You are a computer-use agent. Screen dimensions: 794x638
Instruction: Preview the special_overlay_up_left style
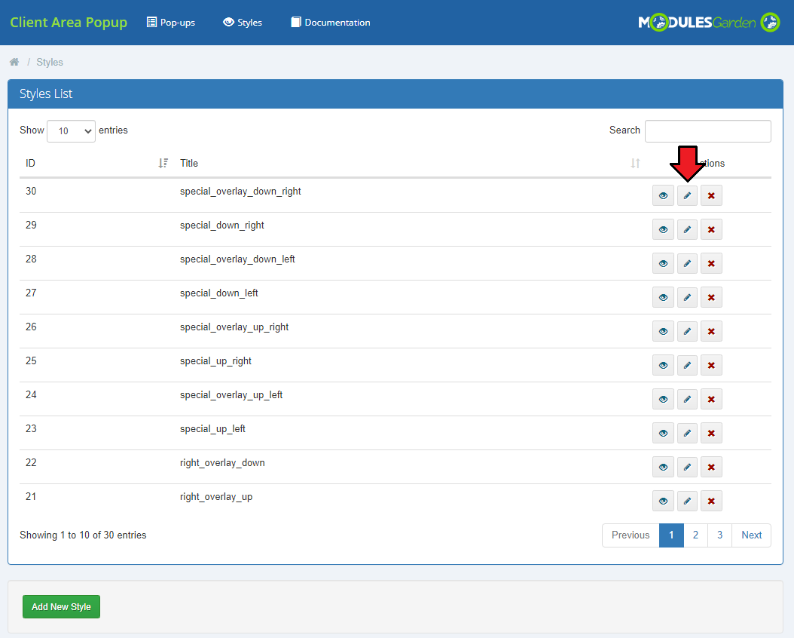coord(663,400)
